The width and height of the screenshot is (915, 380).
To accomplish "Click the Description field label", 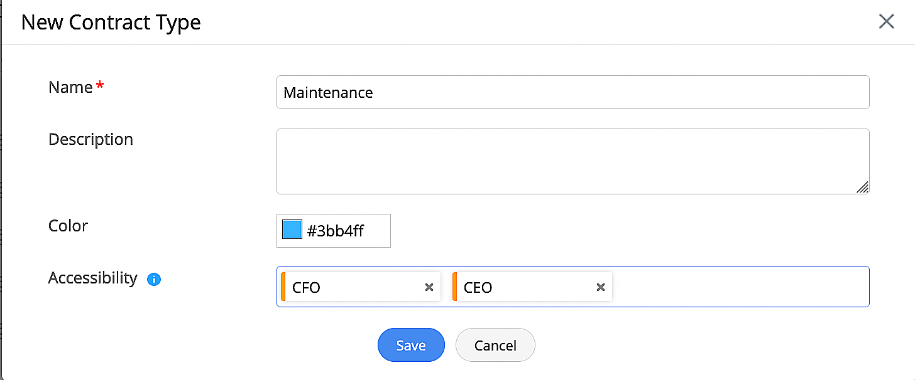I will pyautogui.click(x=90, y=139).
